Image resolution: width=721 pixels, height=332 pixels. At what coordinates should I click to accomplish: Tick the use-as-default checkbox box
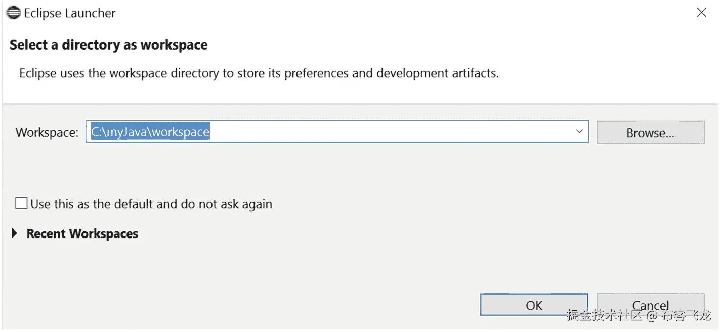coord(21,204)
